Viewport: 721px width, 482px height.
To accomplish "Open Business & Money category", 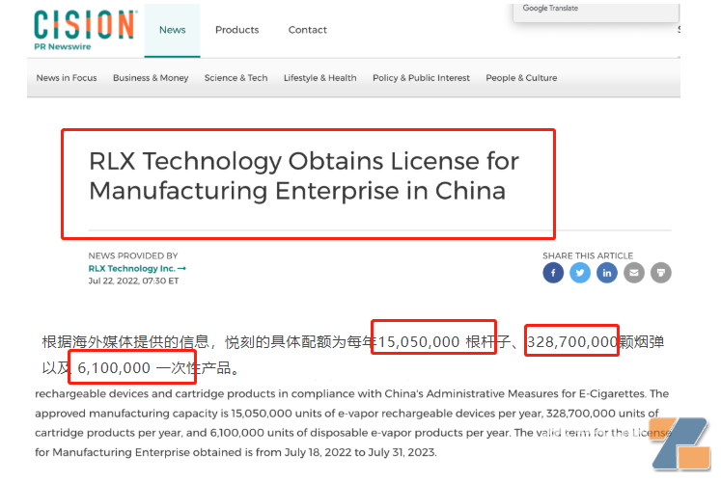I will pyautogui.click(x=151, y=78).
